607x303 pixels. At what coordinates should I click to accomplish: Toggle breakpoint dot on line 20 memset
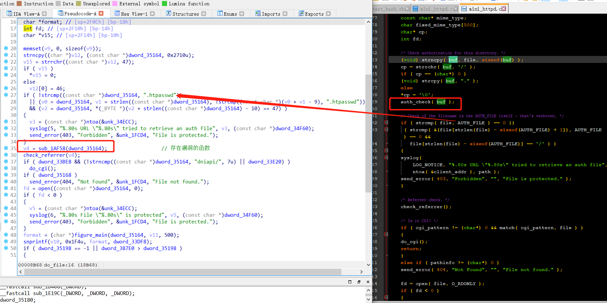(6, 48)
